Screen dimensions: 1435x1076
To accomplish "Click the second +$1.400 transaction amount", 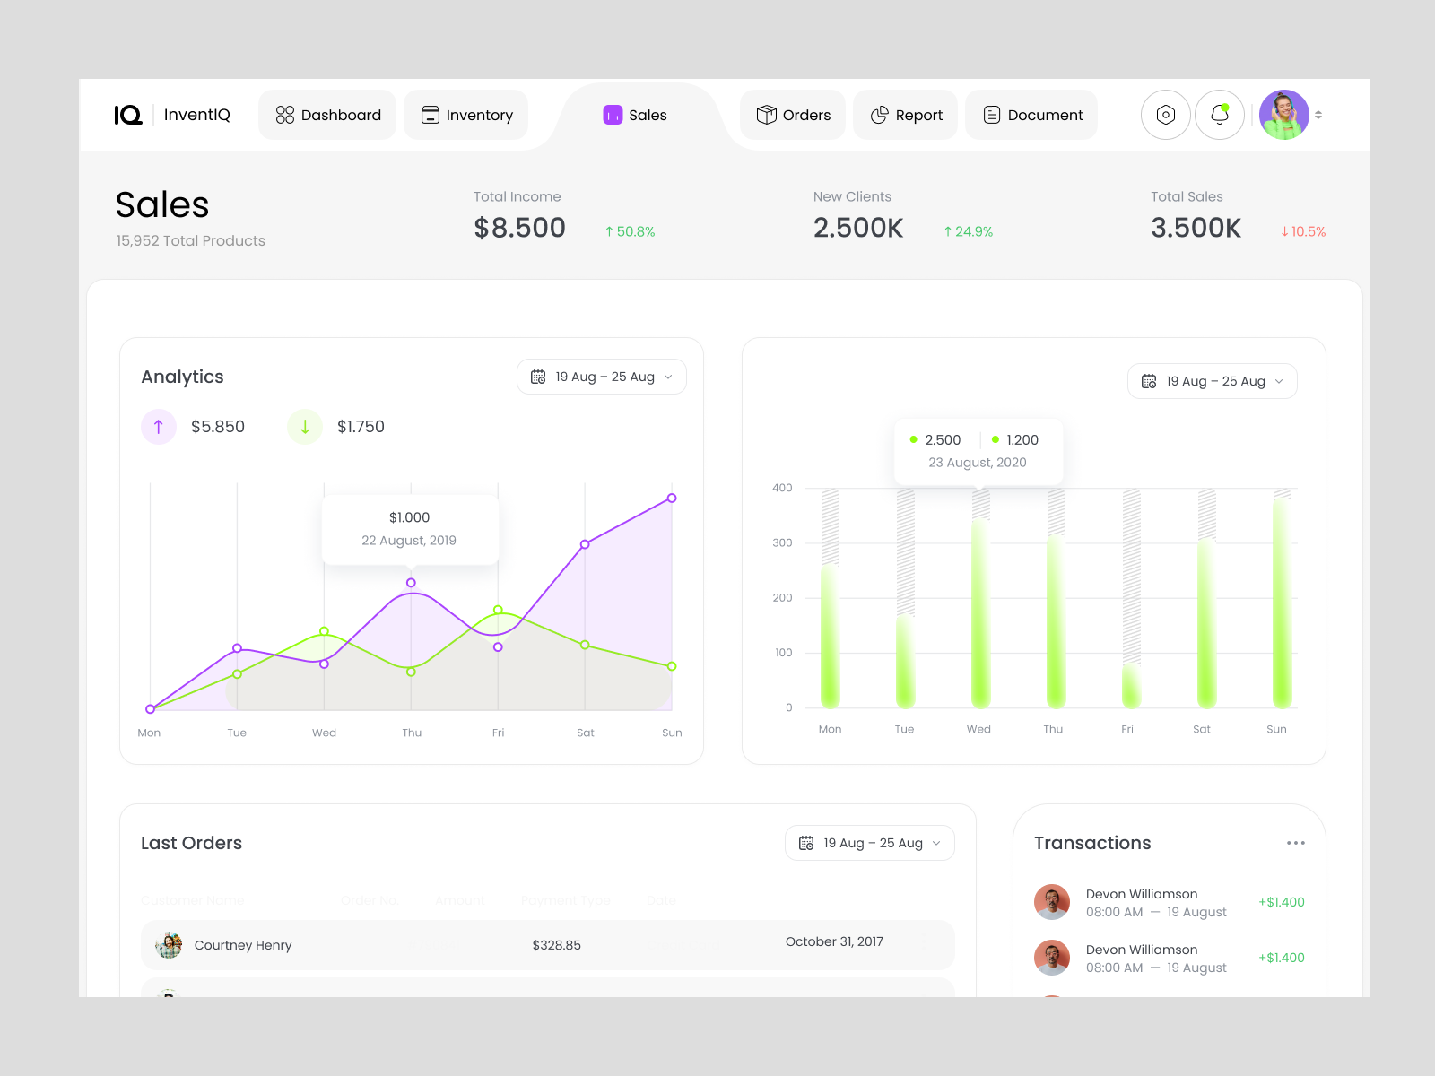I will (1282, 958).
